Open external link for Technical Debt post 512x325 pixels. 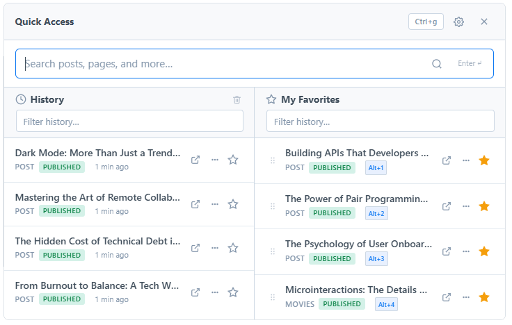coord(195,248)
